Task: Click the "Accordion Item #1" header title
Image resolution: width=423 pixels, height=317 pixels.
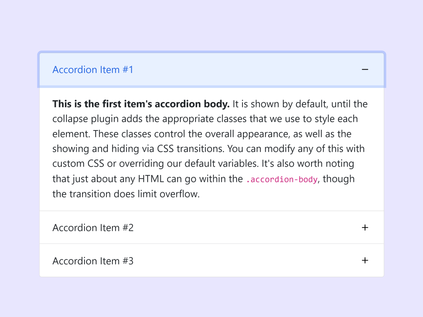Action: point(93,70)
